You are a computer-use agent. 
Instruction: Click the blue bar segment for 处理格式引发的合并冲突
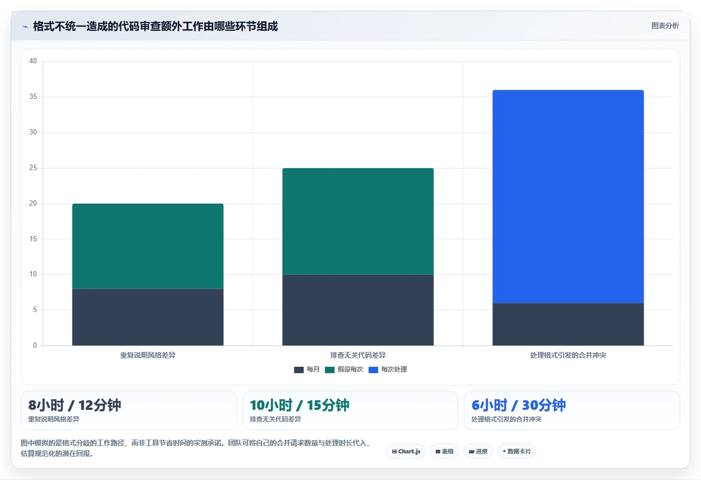(568, 197)
